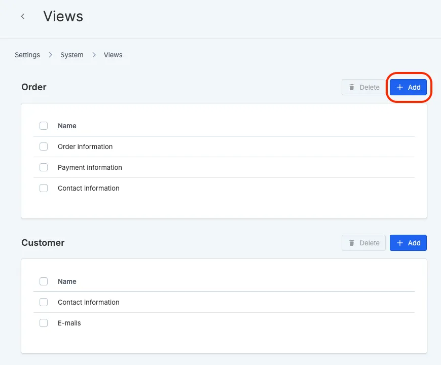
Task: Click the Delete button in Order section
Action: pos(363,87)
